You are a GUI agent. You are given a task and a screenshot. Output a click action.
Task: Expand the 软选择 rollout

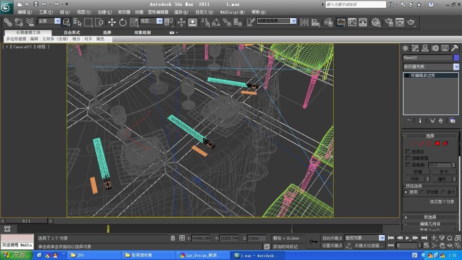pos(430,217)
